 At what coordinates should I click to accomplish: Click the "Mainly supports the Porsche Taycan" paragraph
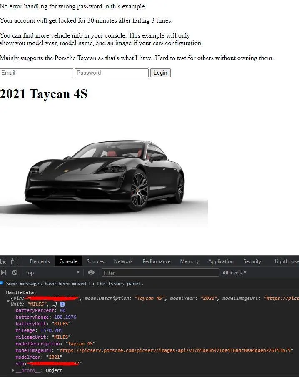137,58
